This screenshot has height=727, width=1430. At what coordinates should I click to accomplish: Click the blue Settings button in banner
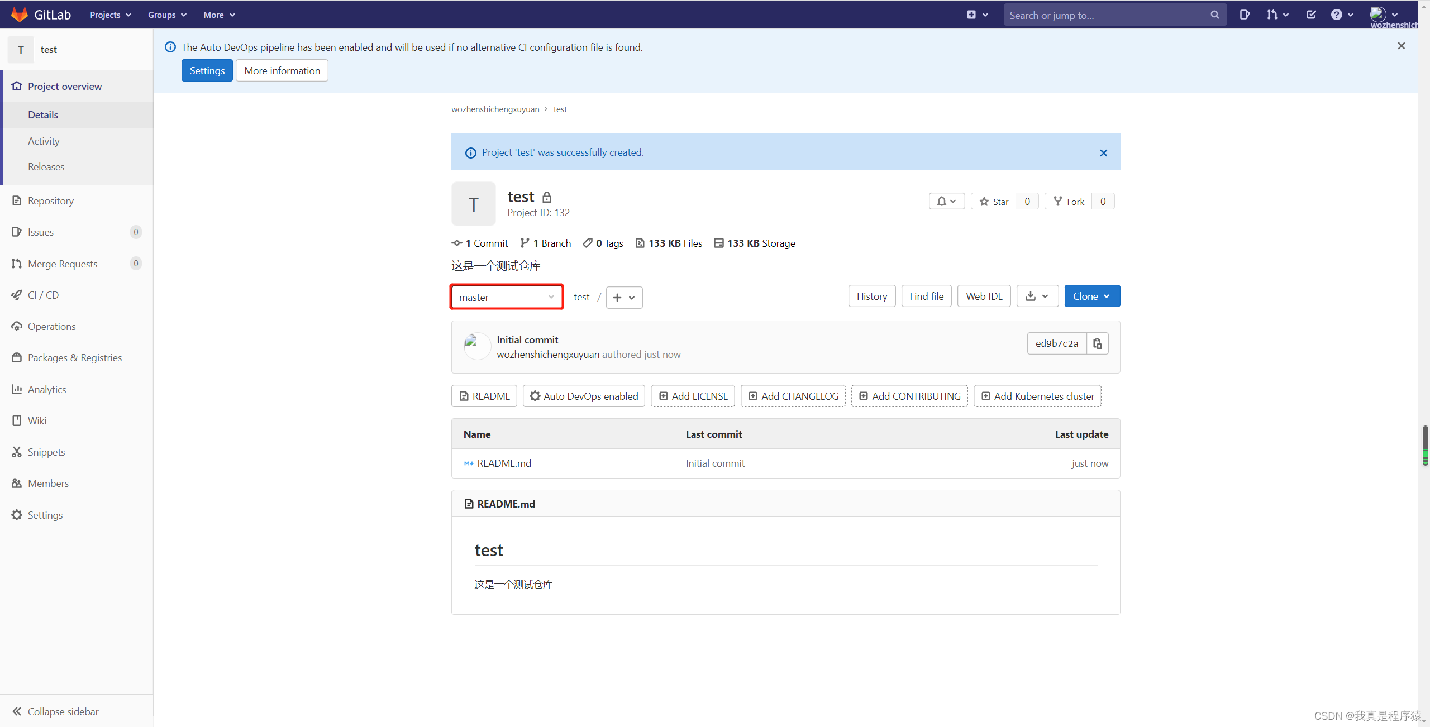coord(207,70)
